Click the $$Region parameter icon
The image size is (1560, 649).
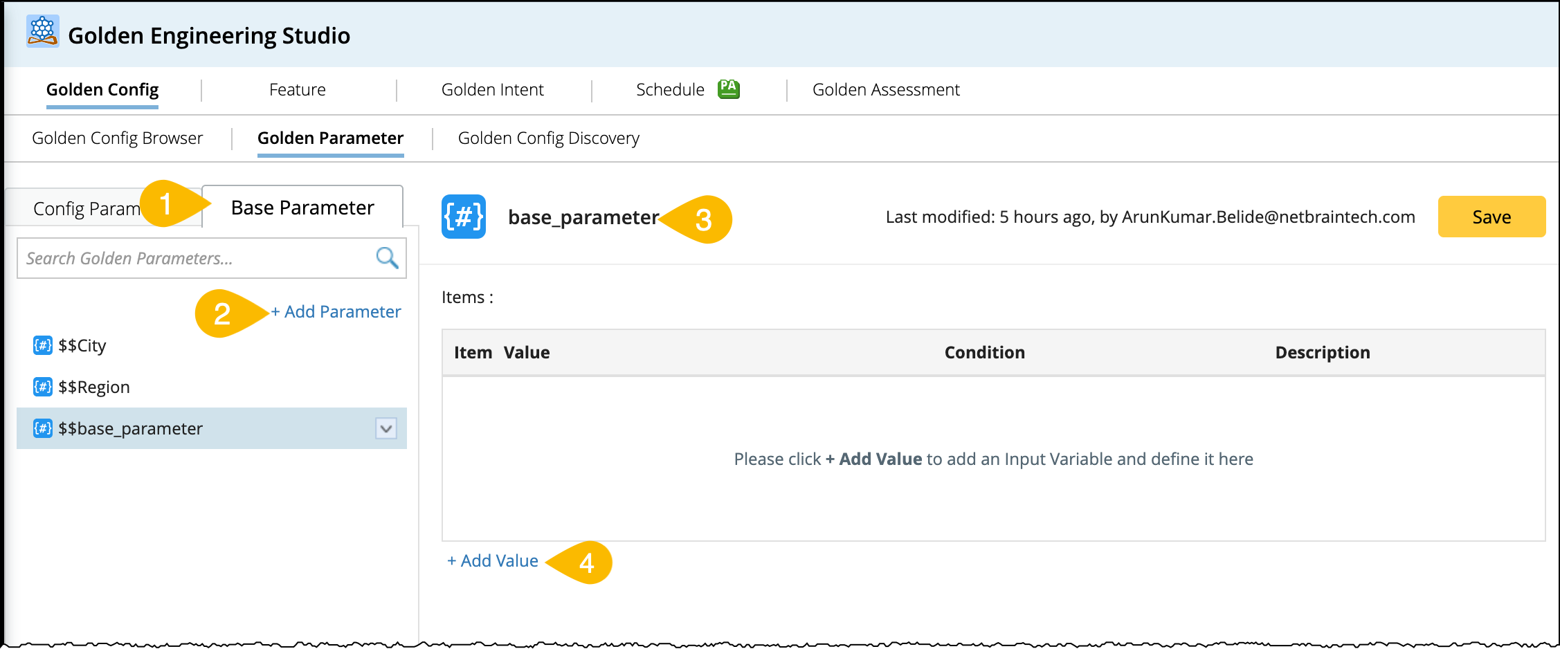[43, 387]
